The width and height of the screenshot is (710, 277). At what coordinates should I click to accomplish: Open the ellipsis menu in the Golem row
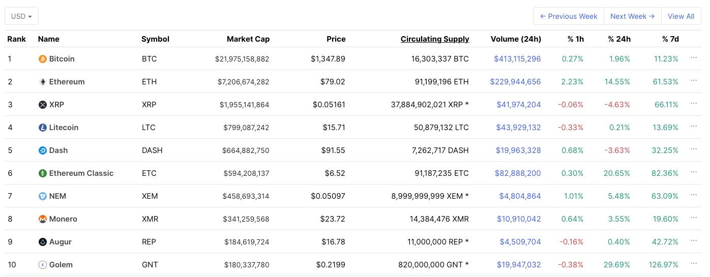(693, 263)
